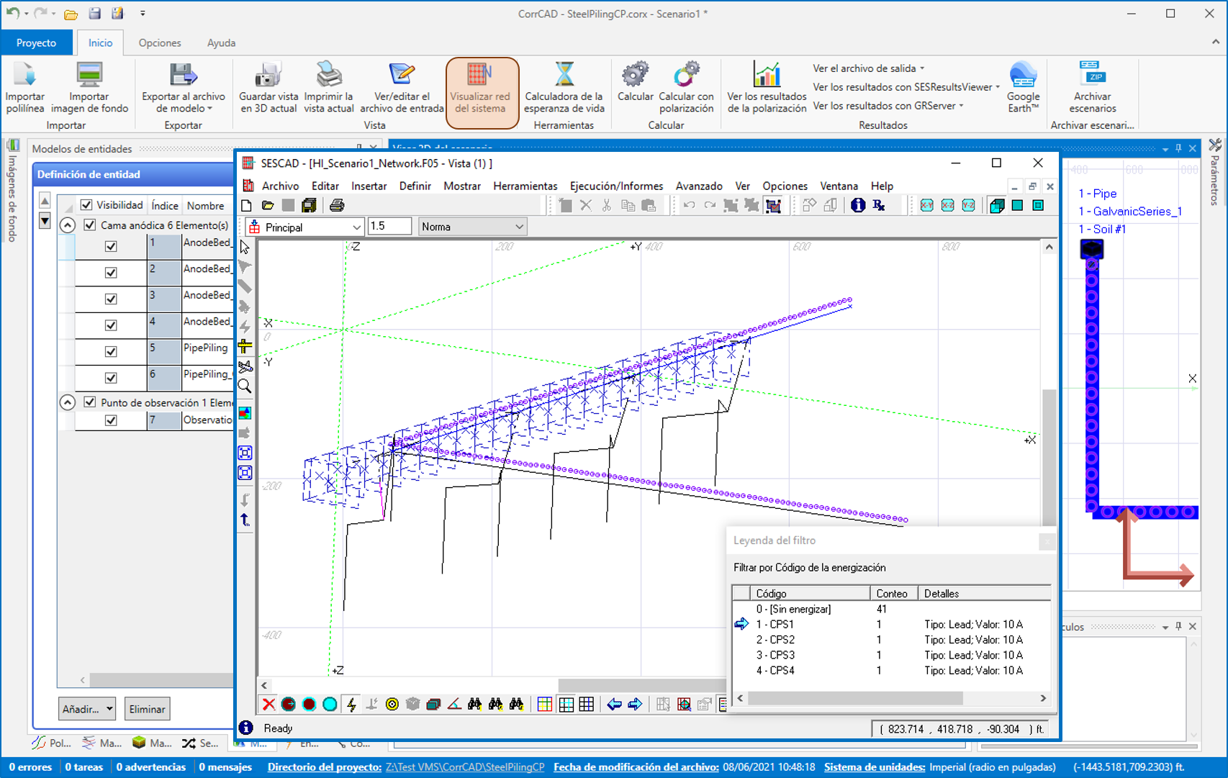Click the SESCAD blue info icon
Image resolution: width=1228 pixels, height=778 pixels.
[857, 206]
